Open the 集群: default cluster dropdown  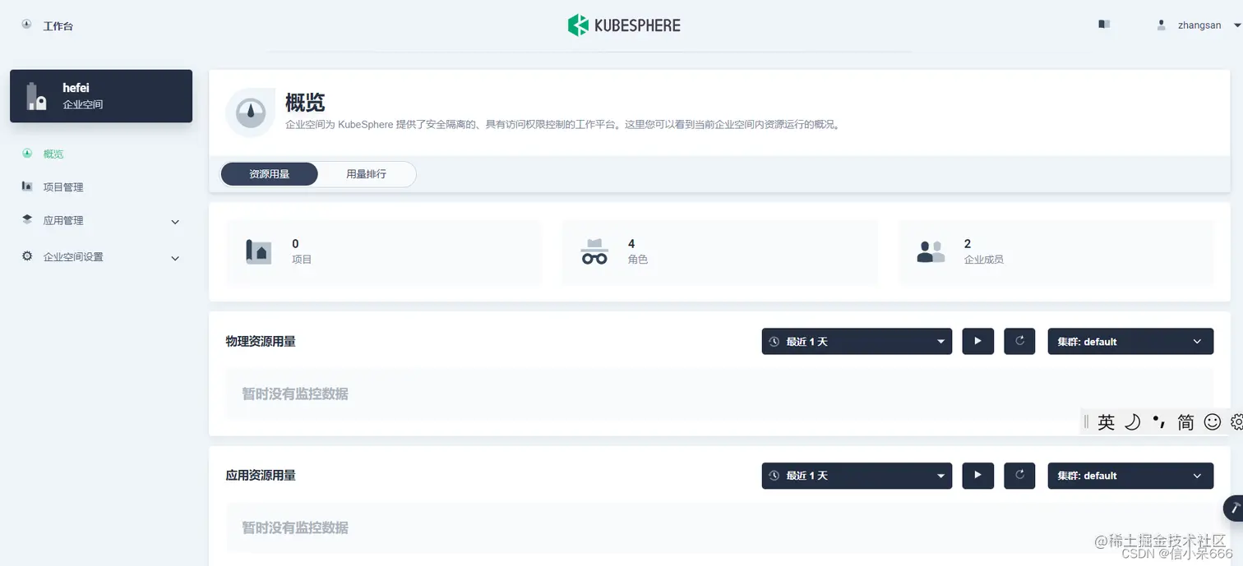point(1130,341)
